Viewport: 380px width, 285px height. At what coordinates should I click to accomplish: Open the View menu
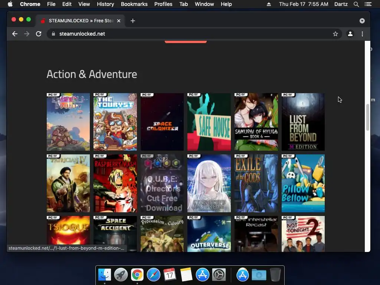84,4
